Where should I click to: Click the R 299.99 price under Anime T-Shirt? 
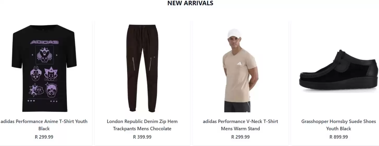coord(44,137)
